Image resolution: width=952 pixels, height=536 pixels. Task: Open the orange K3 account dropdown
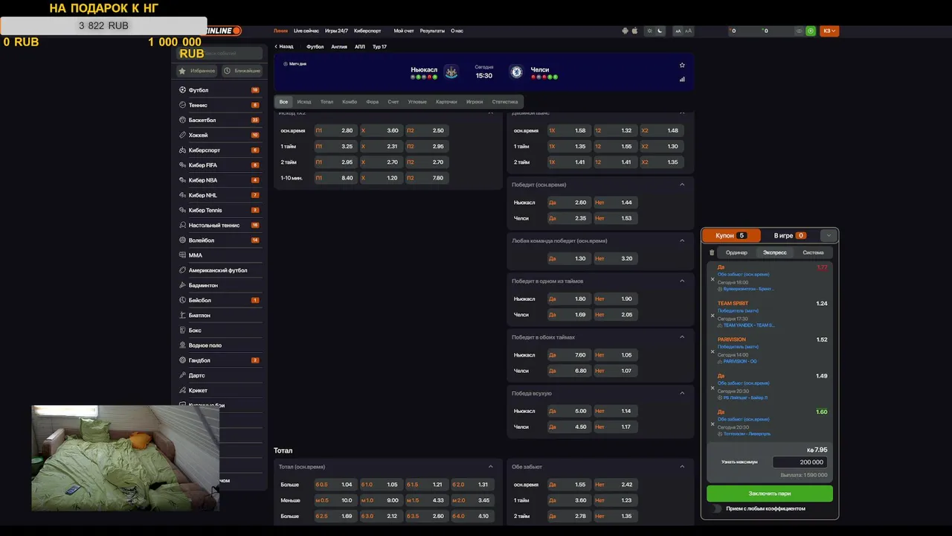click(x=829, y=31)
